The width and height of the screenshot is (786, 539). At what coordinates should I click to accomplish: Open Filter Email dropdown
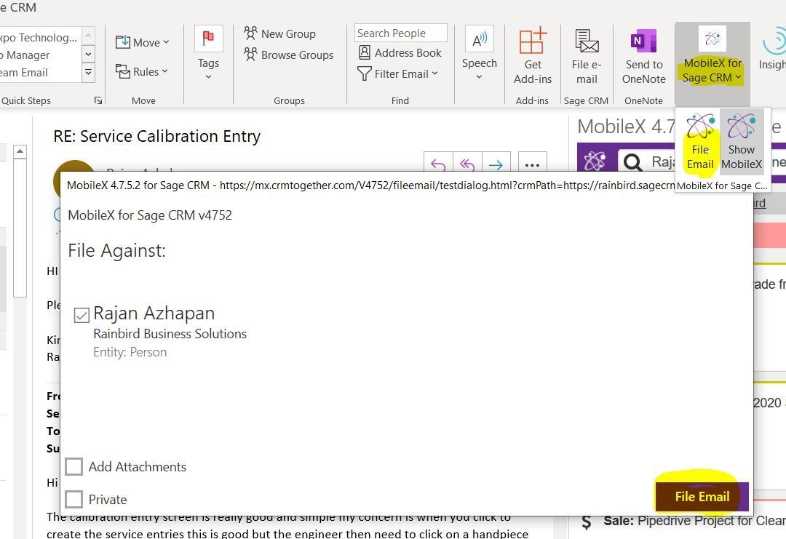(x=398, y=73)
